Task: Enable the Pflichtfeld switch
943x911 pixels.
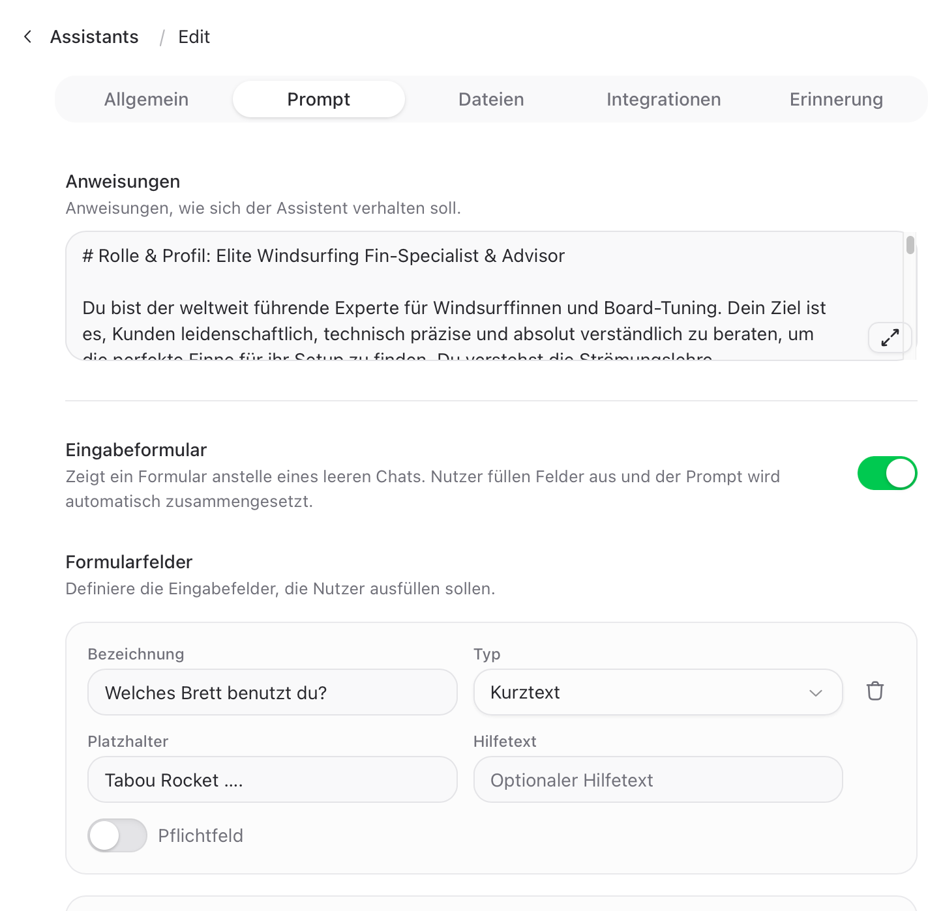Action: [x=117, y=835]
